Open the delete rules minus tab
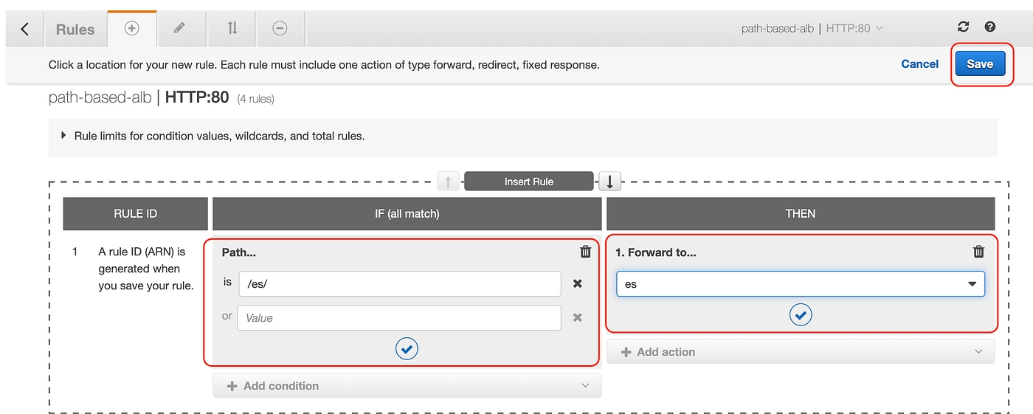This screenshot has width=1033, height=414. point(280,28)
